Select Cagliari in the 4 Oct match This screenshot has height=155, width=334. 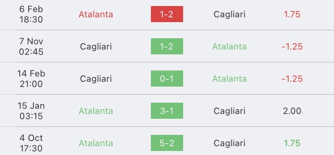click(230, 143)
